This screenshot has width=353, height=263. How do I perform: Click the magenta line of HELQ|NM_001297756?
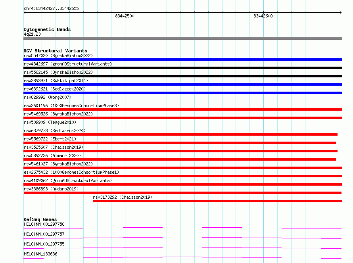(x=182, y=228)
